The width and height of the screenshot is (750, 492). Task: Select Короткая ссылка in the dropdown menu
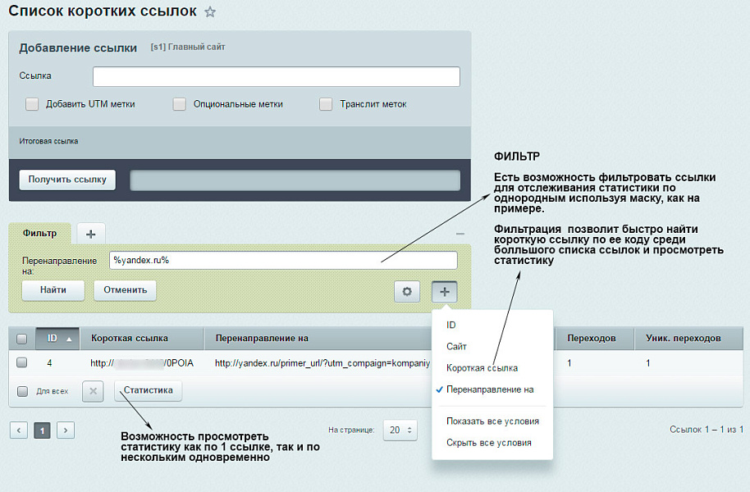click(482, 369)
